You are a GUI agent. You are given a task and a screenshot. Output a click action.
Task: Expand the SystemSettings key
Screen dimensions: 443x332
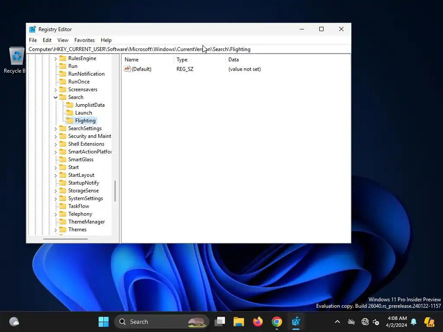pyautogui.click(x=56, y=199)
